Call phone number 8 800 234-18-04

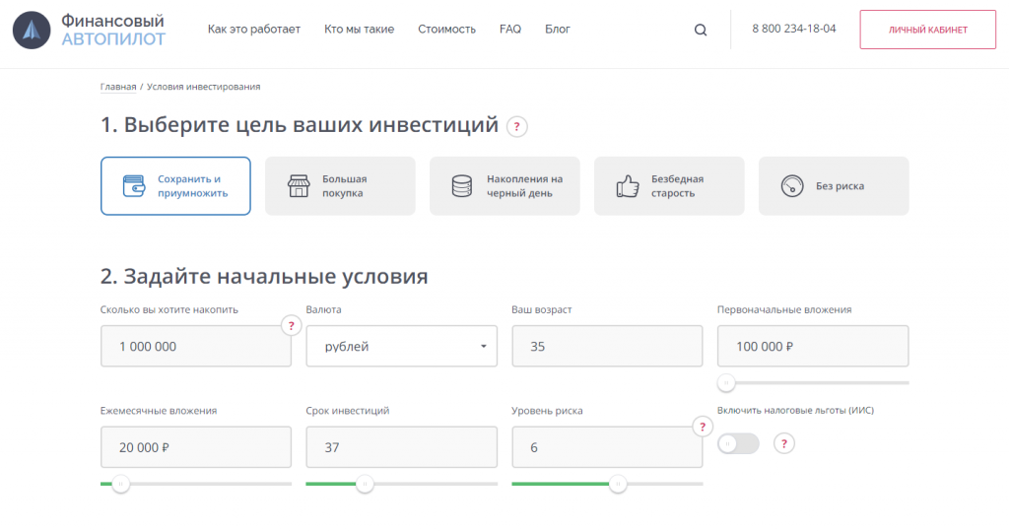pyautogui.click(x=794, y=29)
